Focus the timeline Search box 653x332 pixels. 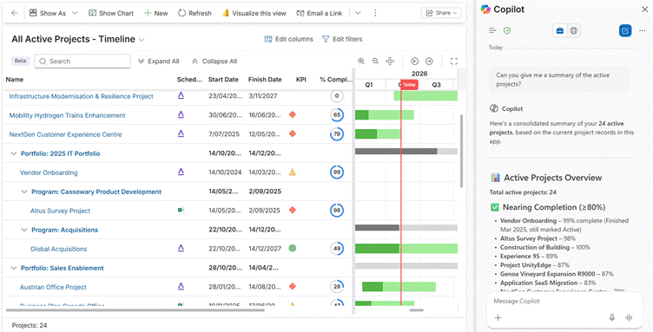[x=82, y=61]
